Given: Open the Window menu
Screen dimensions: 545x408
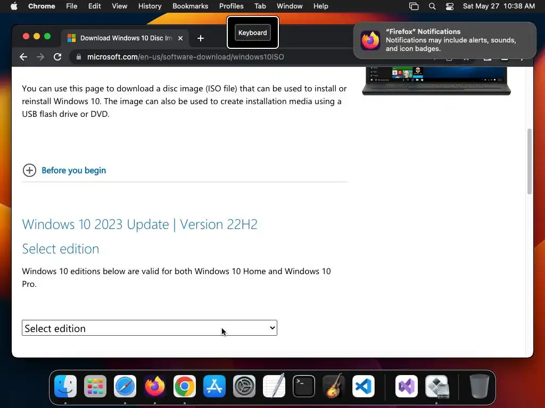Looking at the screenshot, I should click(x=290, y=6).
